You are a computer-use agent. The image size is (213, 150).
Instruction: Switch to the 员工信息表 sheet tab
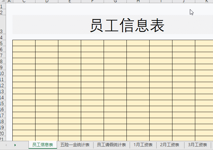click(42, 145)
